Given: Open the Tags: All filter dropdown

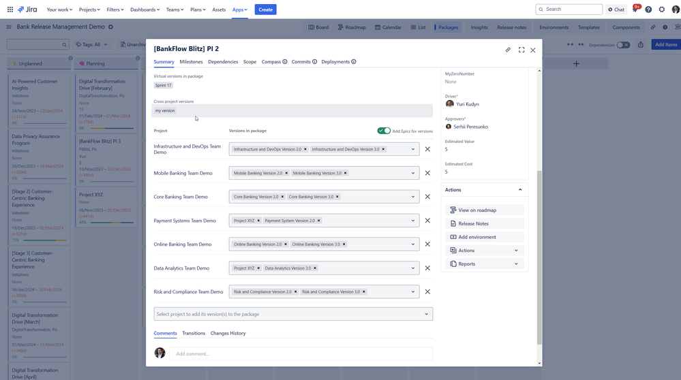Looking at the screenshot, I should pos(91,44).
